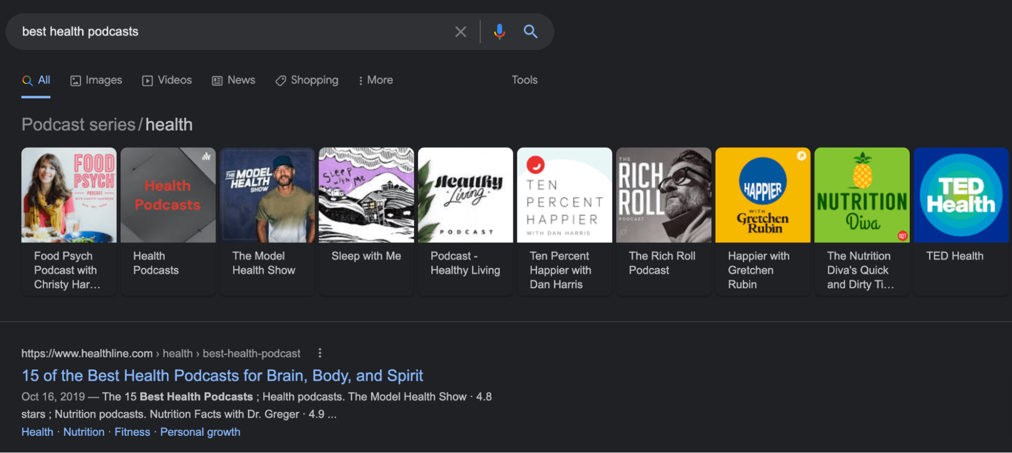Open the Ten Percent Happier cover image

pos(564,195)
